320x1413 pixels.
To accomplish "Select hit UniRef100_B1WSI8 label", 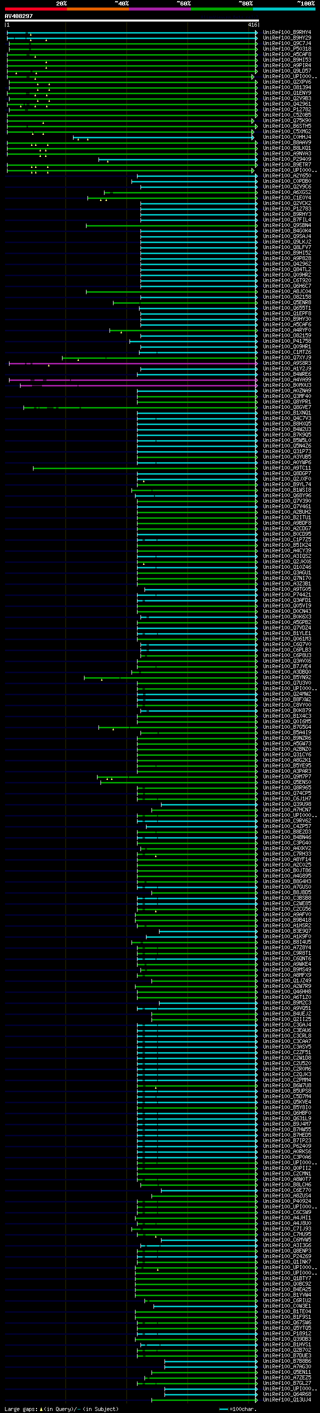I will [287, 490].
